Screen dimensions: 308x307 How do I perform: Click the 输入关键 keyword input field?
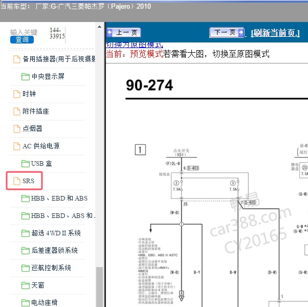24,32
